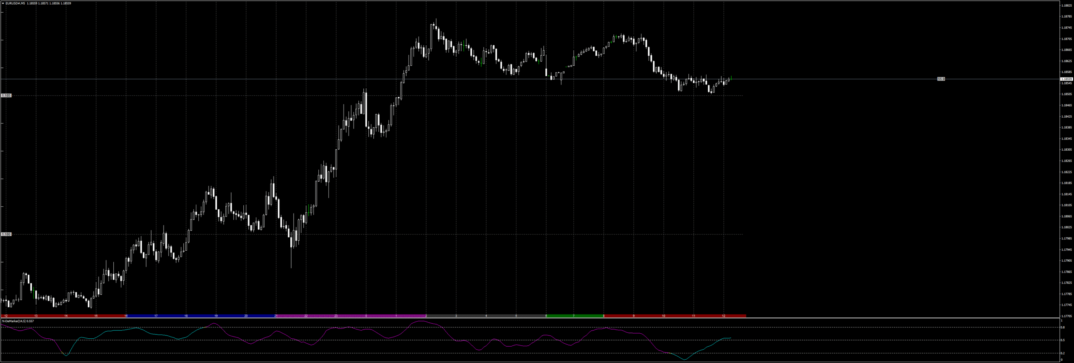Click the magenta session bar at hour 22

[306, 316]
